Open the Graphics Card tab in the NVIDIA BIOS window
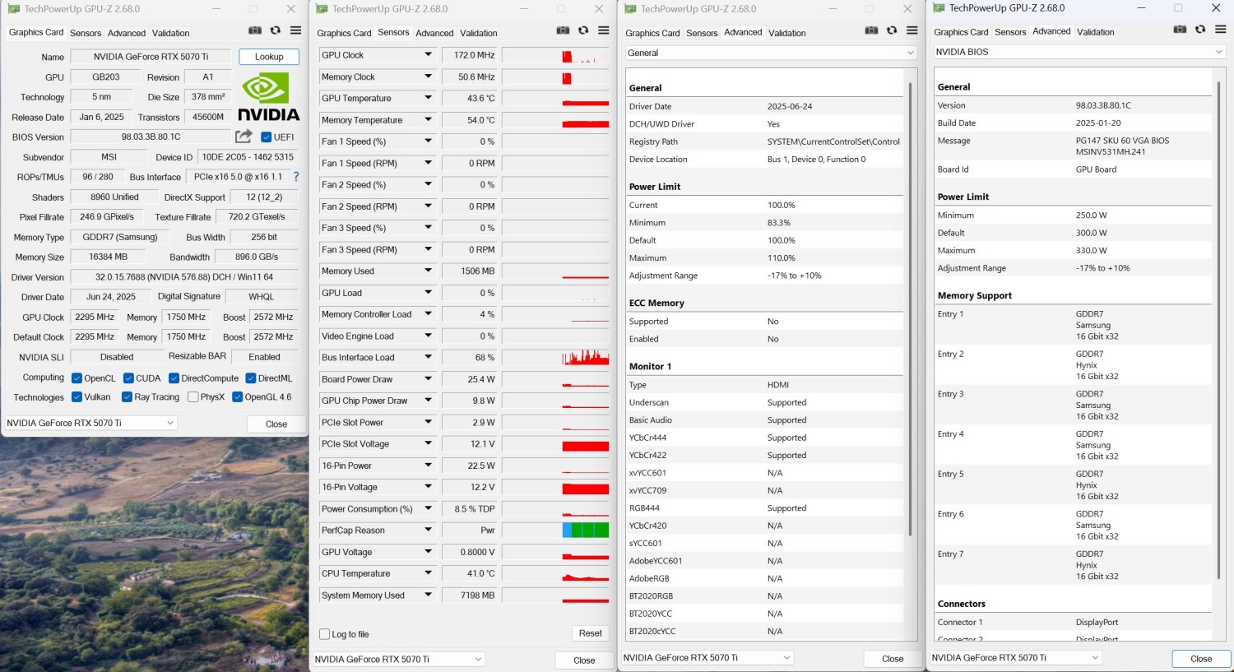The image size is (1234, 672). pyautogui.click(x=961, y=32)
